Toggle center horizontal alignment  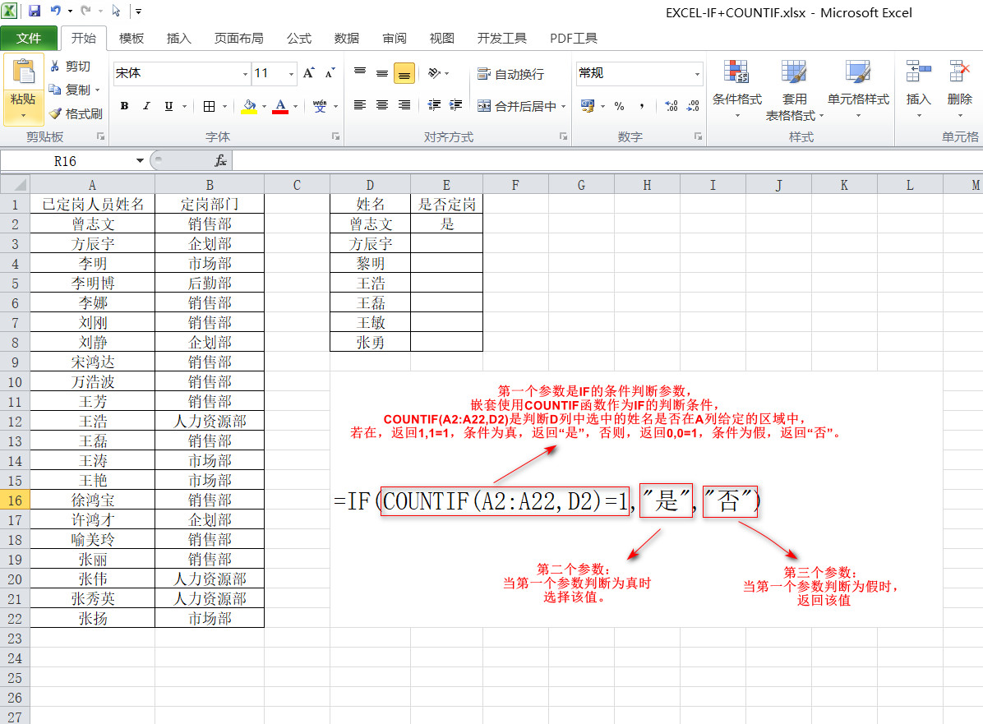click(x=382, y=104)
